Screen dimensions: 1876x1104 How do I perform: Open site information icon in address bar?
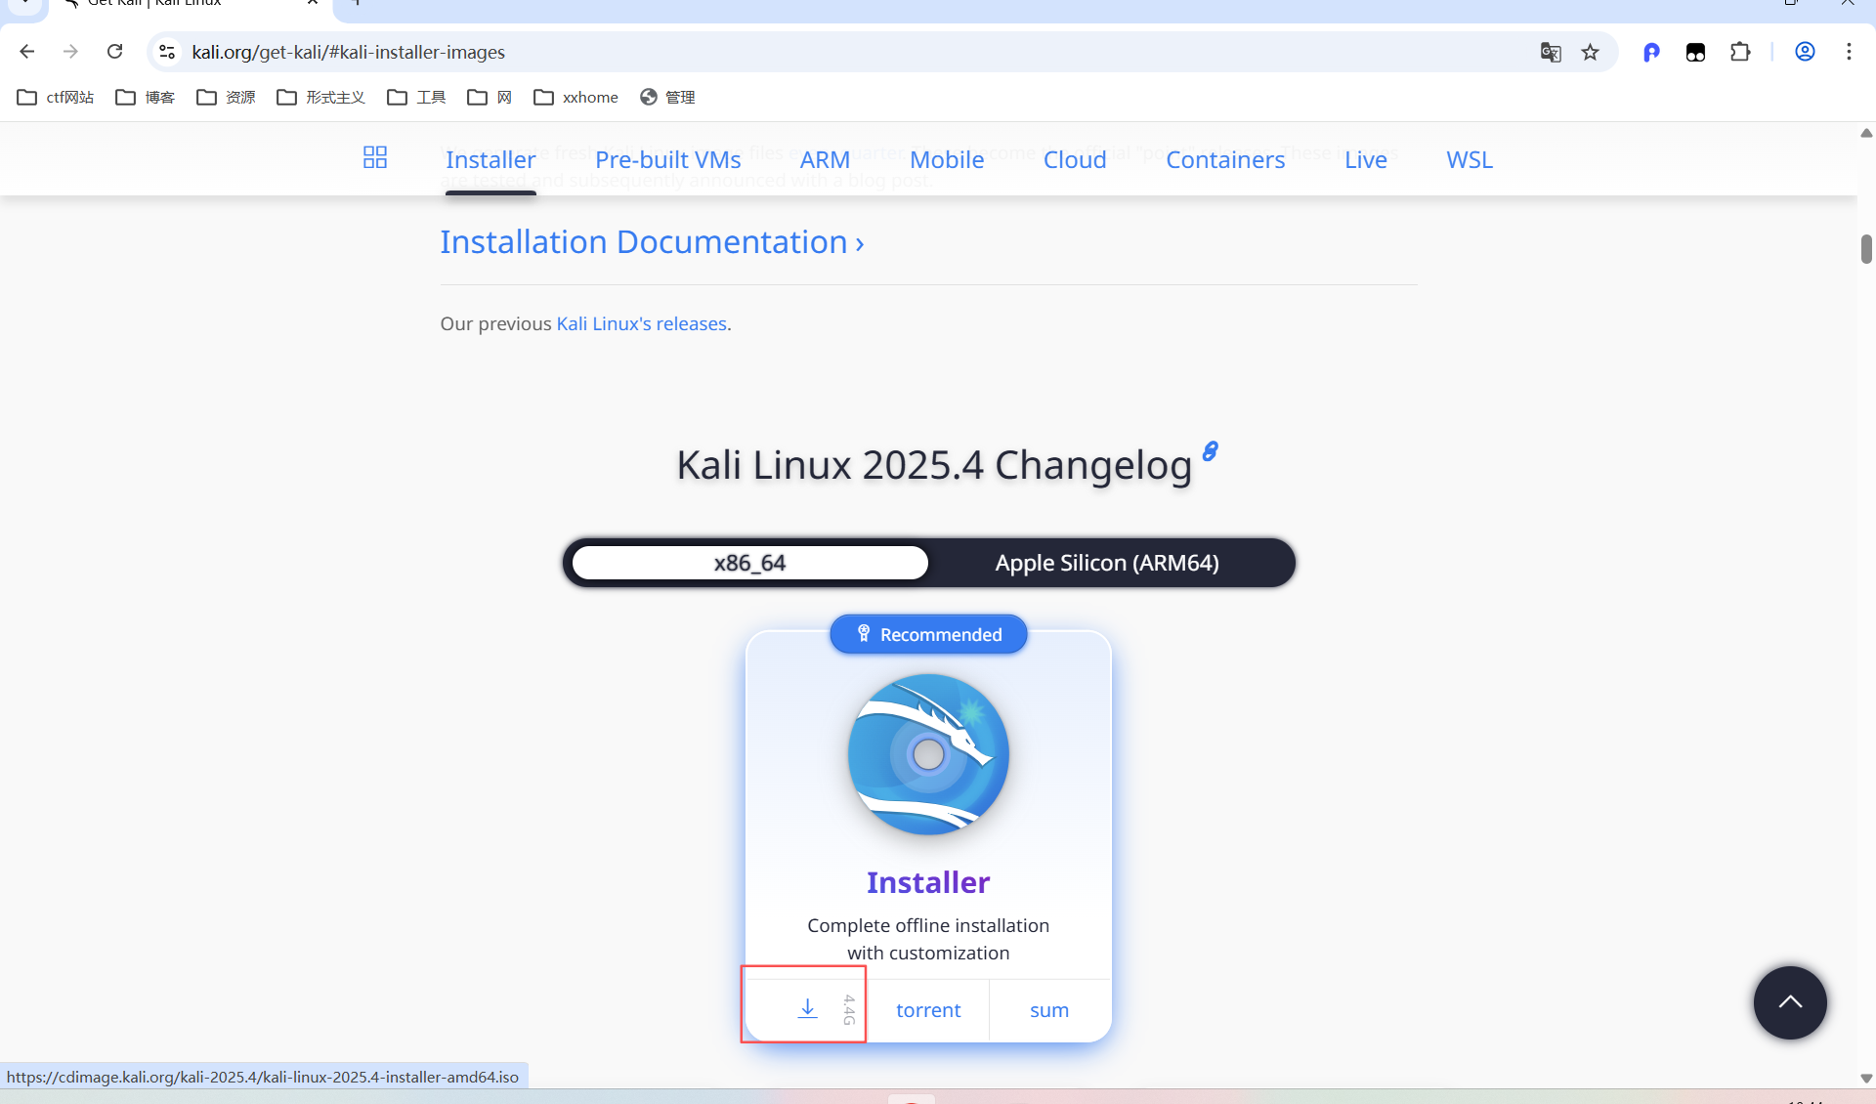[167, 52]
